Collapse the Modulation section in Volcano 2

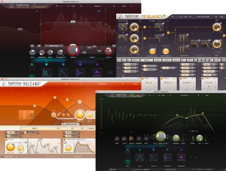click(70, 124)
